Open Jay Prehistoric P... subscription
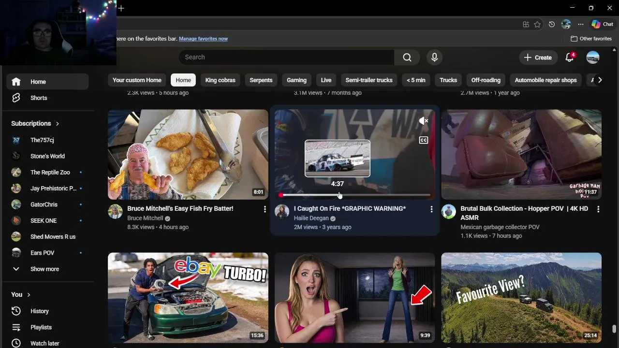619x348 pixels. point(47,188)
